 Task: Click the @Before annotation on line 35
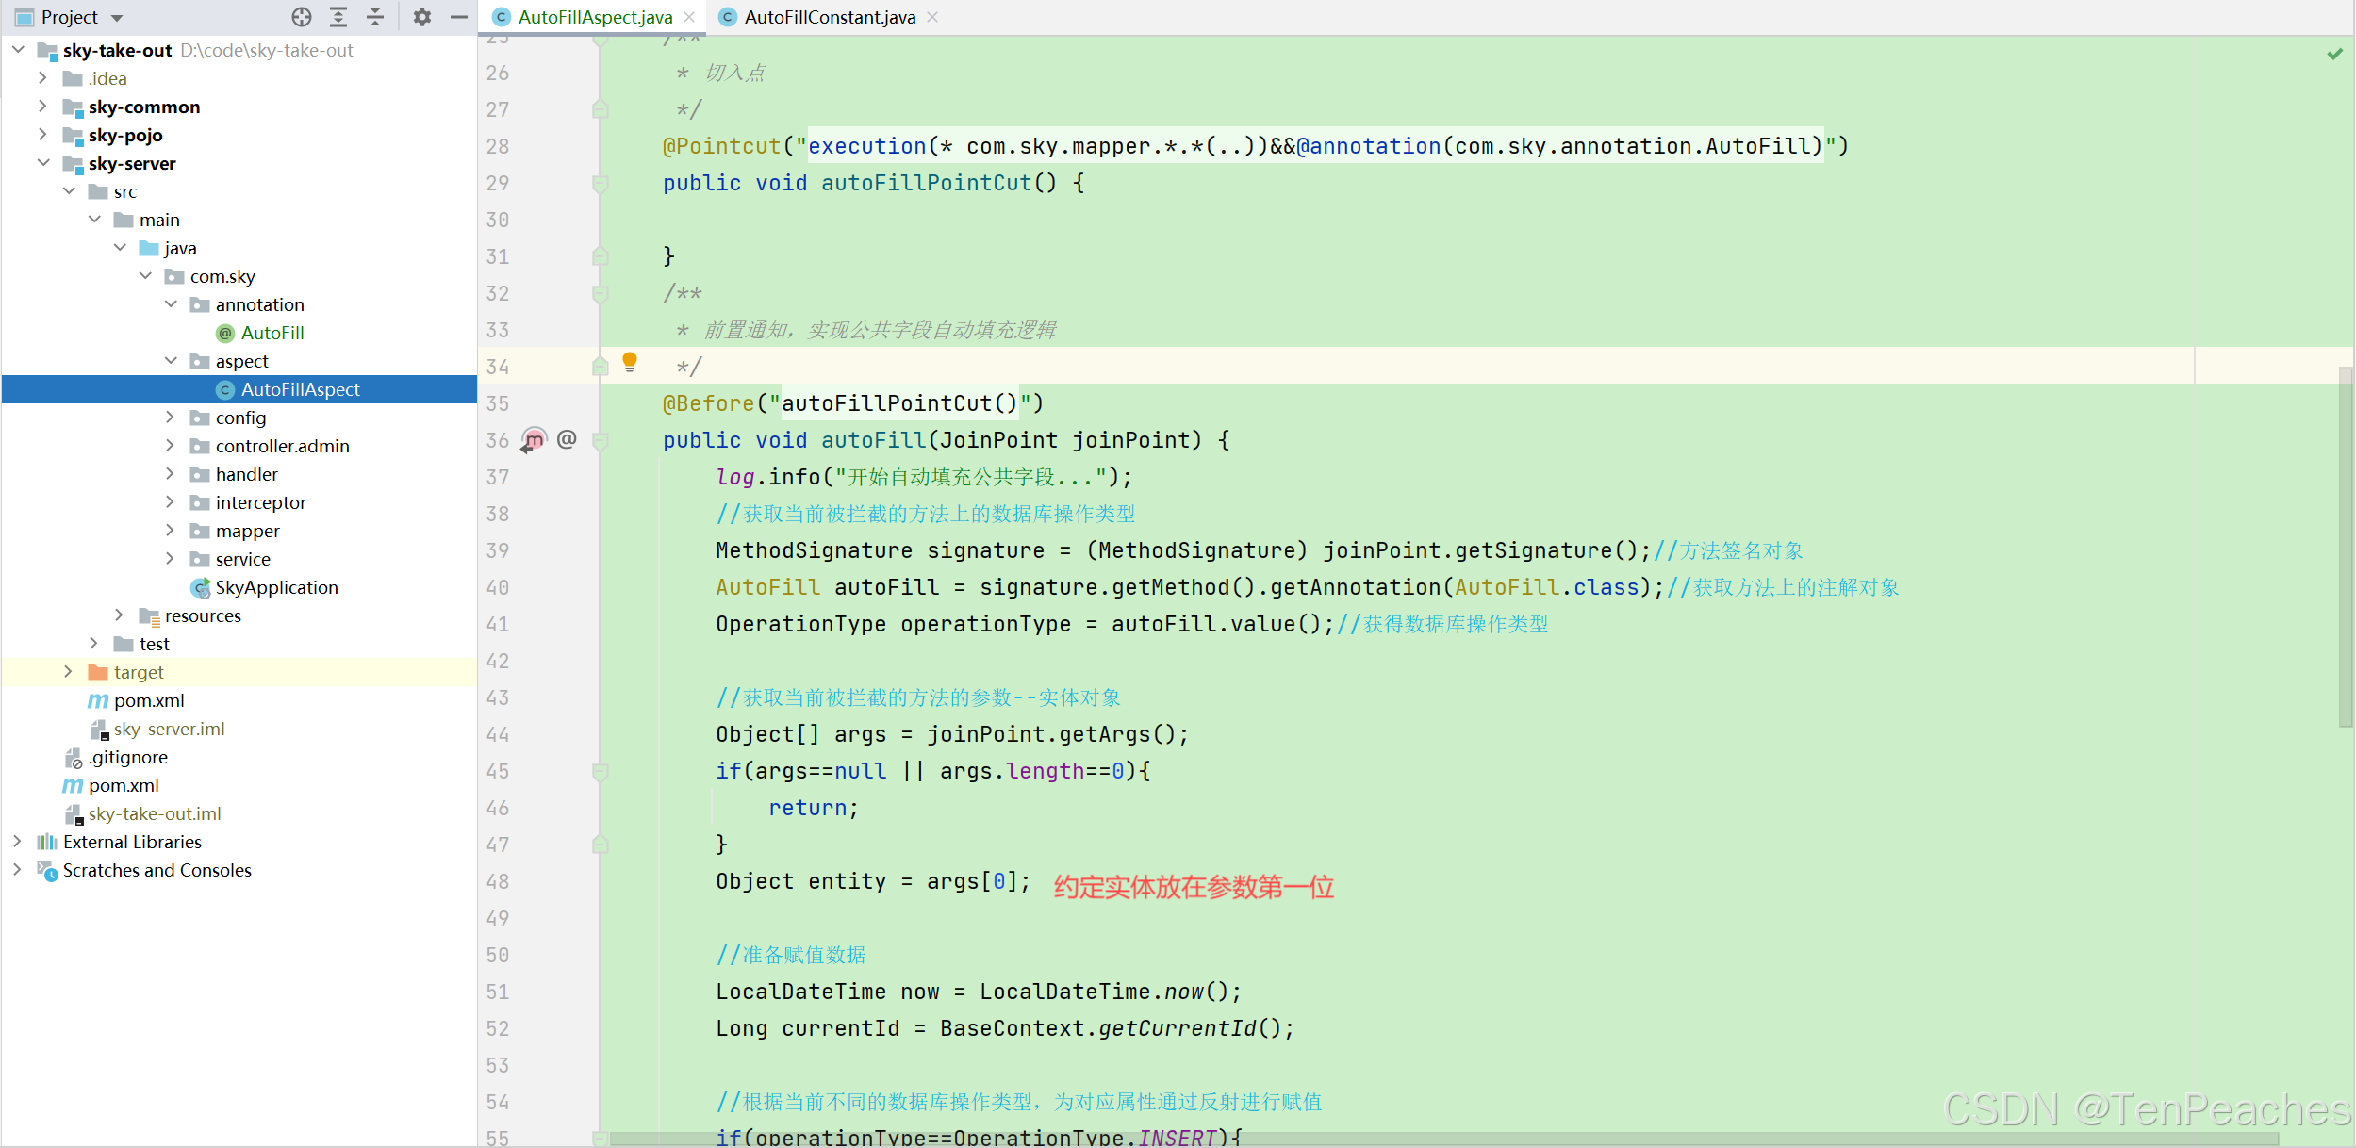click(x=708, y=403)
